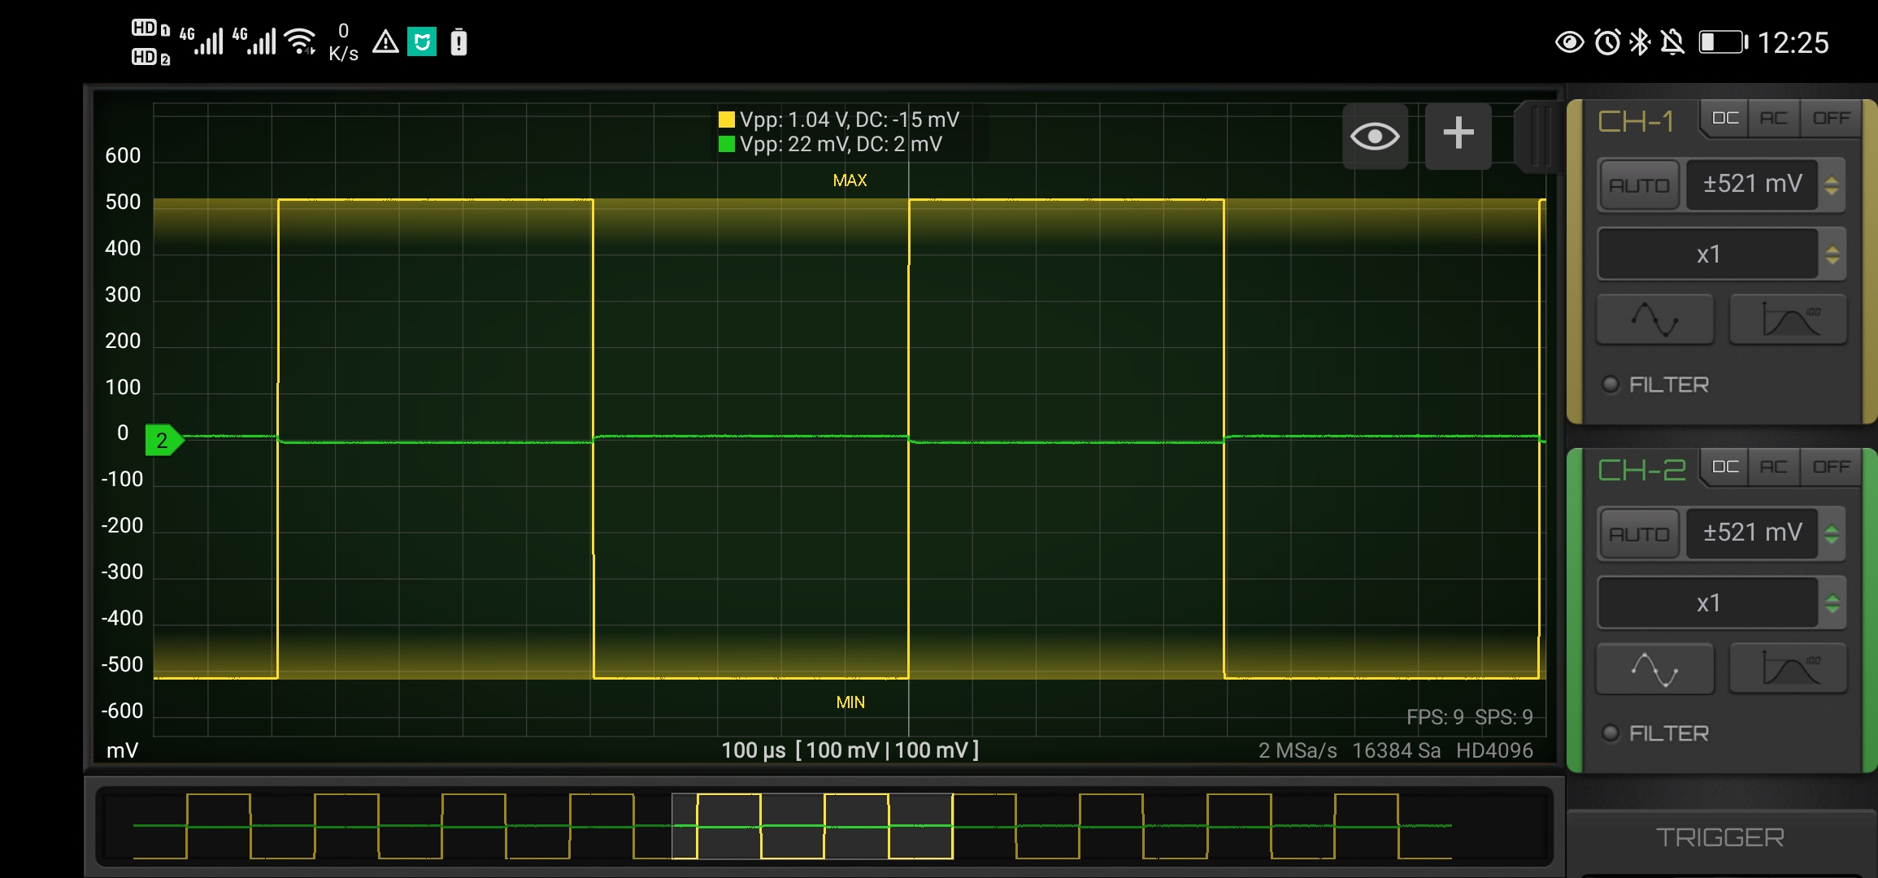This screenshot has width=1878, height=878.
Task: Tap the MIN marker label
Action: (x=850, y=702)
